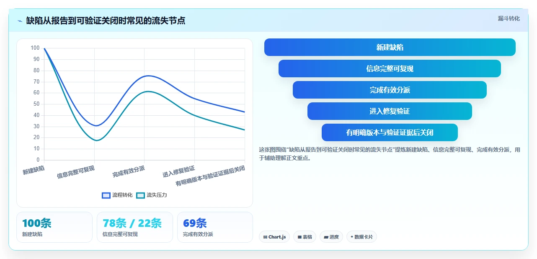Click the chart x-axis label 新建缺陷
Screen dimensions: 537x259
tap(34, 170)
